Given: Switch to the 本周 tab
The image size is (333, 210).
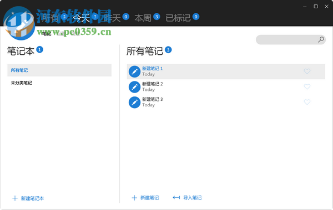Looking at the screenshot, I should tap(143, 18).
